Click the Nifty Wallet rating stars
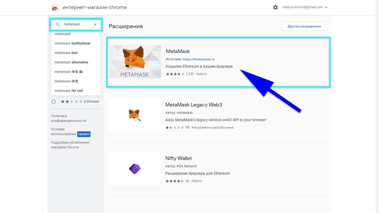 coord(175,181)
